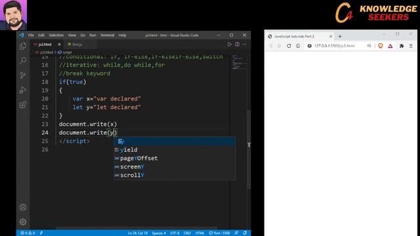
Task: Select the JavaScript tutorials Part 3 browser tab
Action: coord(294,36)
